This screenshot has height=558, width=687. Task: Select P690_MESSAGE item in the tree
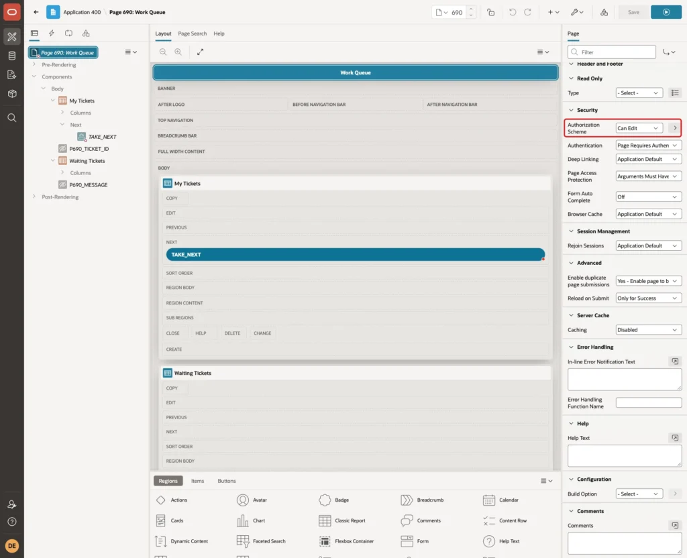[x=88, y=185]
